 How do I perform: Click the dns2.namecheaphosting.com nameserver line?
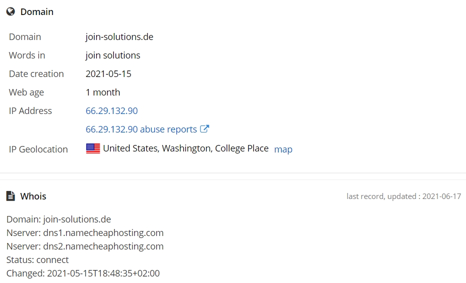point(85,246)
